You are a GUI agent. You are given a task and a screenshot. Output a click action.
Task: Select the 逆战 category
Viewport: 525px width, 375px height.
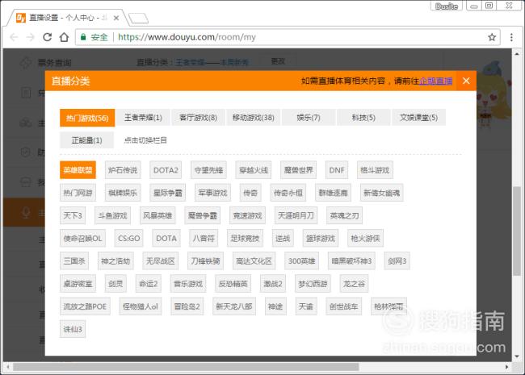tap(283, 238)
